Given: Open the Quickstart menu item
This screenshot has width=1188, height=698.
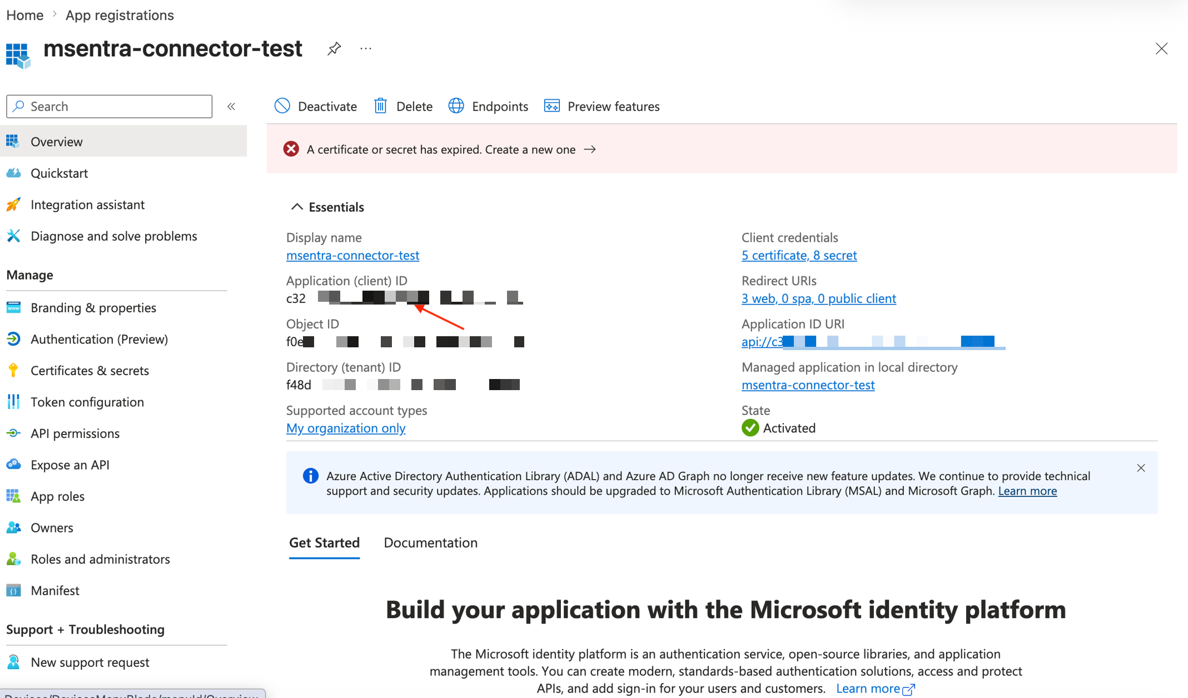Looking at the screenshot, I should [x=59, y=173].
